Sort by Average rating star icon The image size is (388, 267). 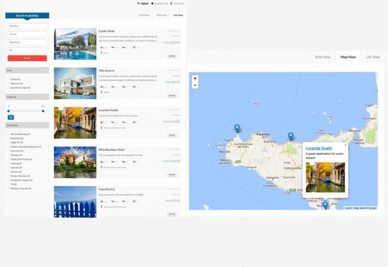[x=152, y=3]
